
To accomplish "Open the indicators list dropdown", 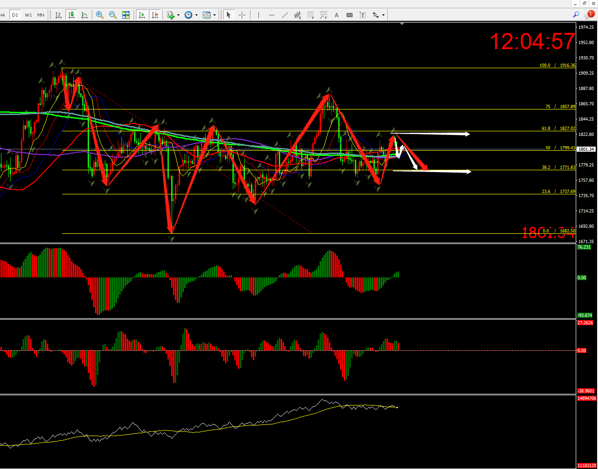I will point(173,15).
